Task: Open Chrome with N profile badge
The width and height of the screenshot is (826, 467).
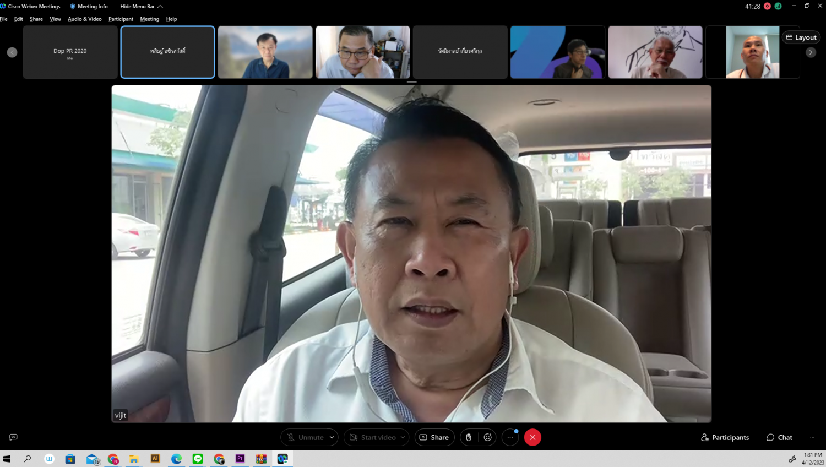Action: click(x=113, y=459)
